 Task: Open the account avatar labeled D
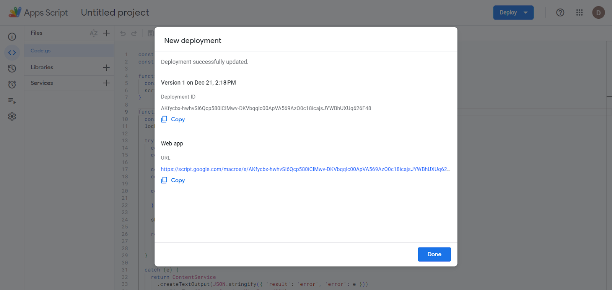(599, 13)
